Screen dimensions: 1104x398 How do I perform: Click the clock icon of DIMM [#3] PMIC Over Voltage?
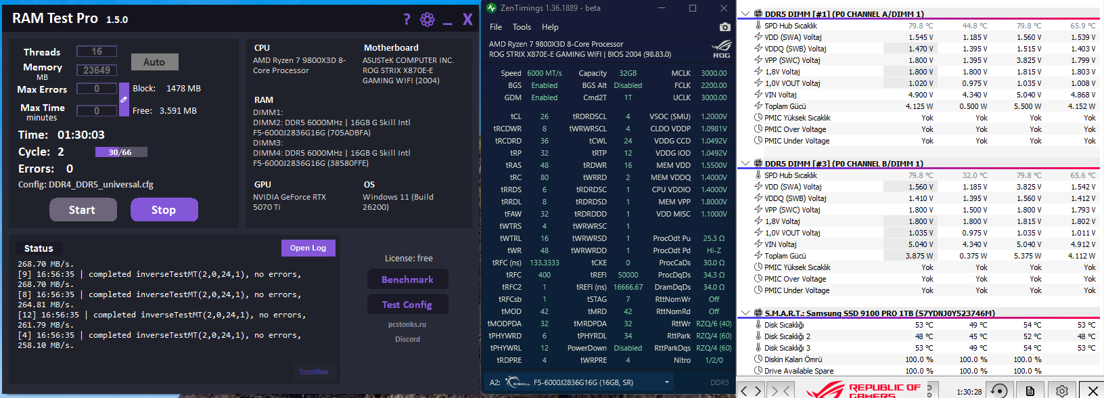(758, 279)
